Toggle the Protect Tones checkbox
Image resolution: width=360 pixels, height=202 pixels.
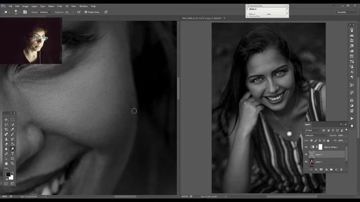(x=85, y=12)
